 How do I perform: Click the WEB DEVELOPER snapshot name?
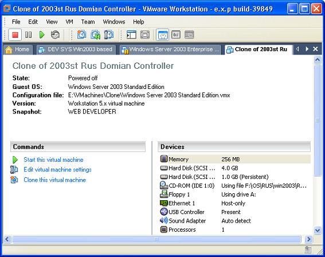92,112
